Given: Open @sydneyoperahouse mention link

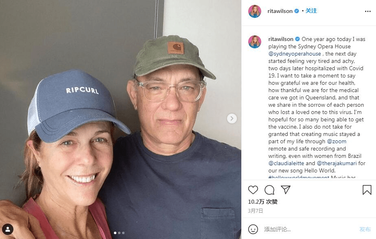Looking at the screenshot, I should coord(295,54).
